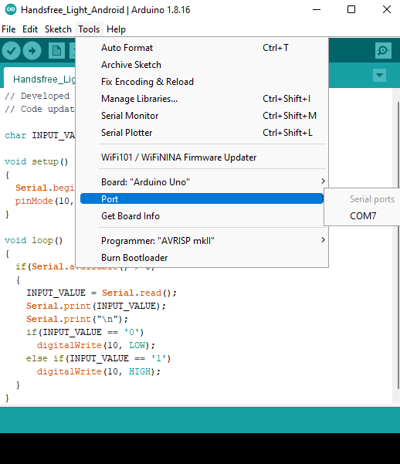Open the File menu

click(x=8, y=29)
